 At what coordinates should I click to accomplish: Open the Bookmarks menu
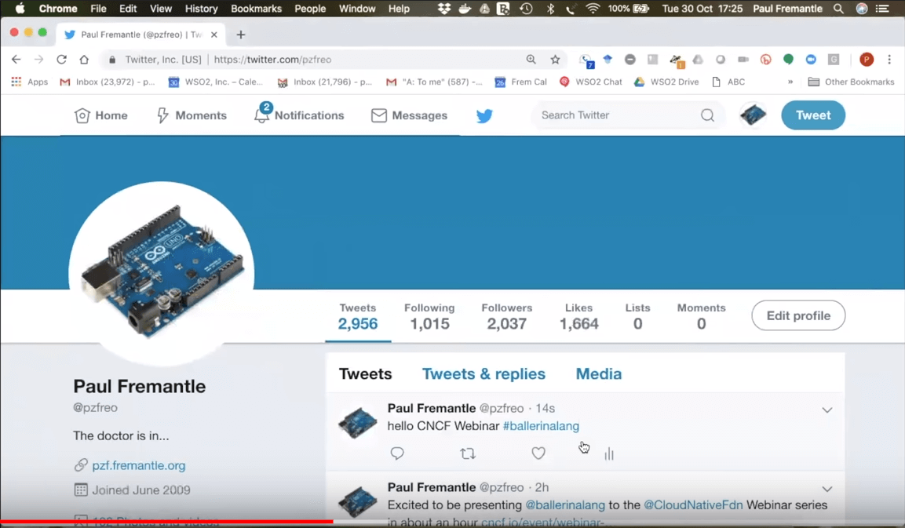pyautogui.click(x=256, y=9)
